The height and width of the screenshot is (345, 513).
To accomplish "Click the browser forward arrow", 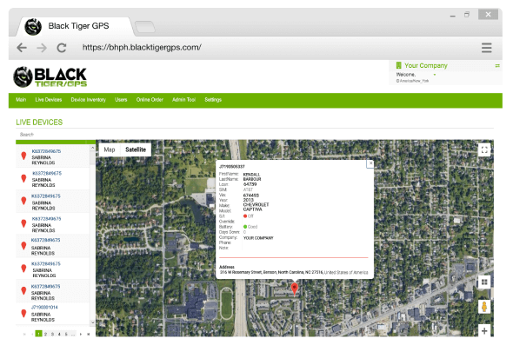I will click(42, 48).
